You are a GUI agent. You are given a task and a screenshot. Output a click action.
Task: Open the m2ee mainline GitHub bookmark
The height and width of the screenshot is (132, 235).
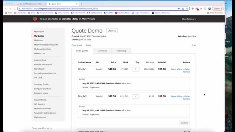[x=78, y=13]
